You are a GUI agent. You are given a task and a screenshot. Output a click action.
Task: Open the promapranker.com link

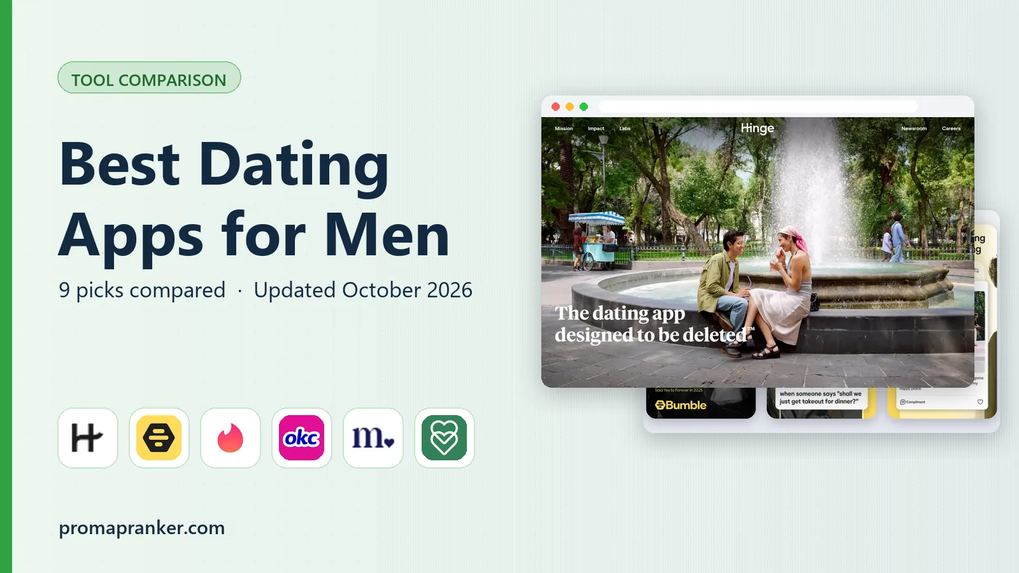(x=141, y=528)
